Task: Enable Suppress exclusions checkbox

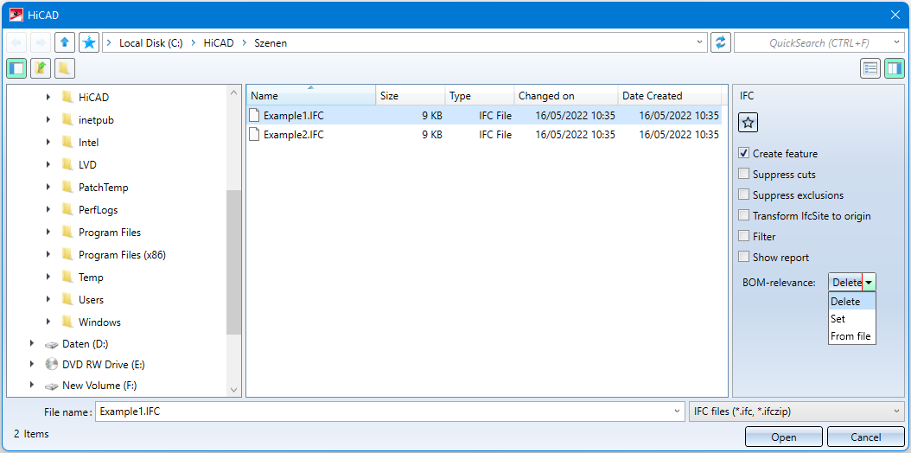Action: click(x=743, y=195)
